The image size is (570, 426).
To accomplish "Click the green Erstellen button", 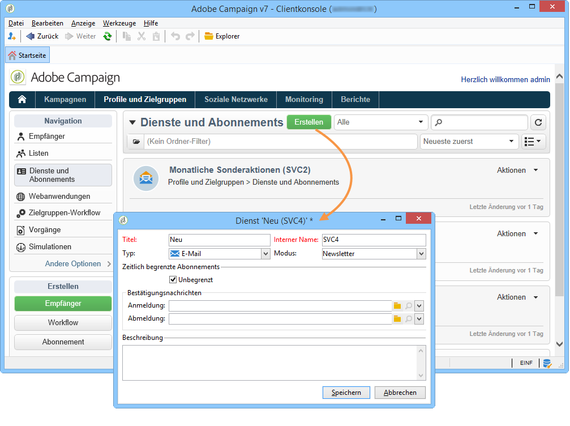I will pos(308,122).
